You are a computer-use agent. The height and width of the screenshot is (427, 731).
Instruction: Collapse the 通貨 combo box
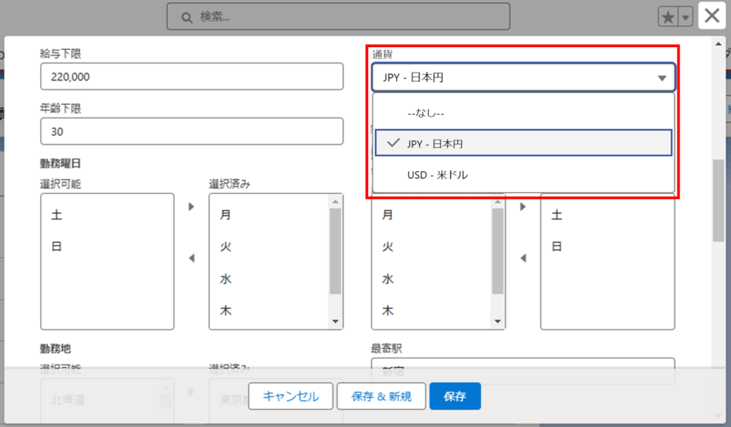[523, 78]
